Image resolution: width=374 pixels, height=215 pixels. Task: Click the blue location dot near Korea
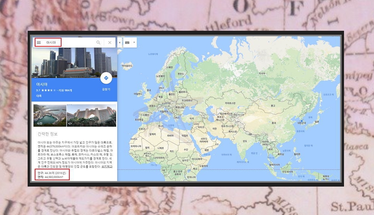pos(302,121)
